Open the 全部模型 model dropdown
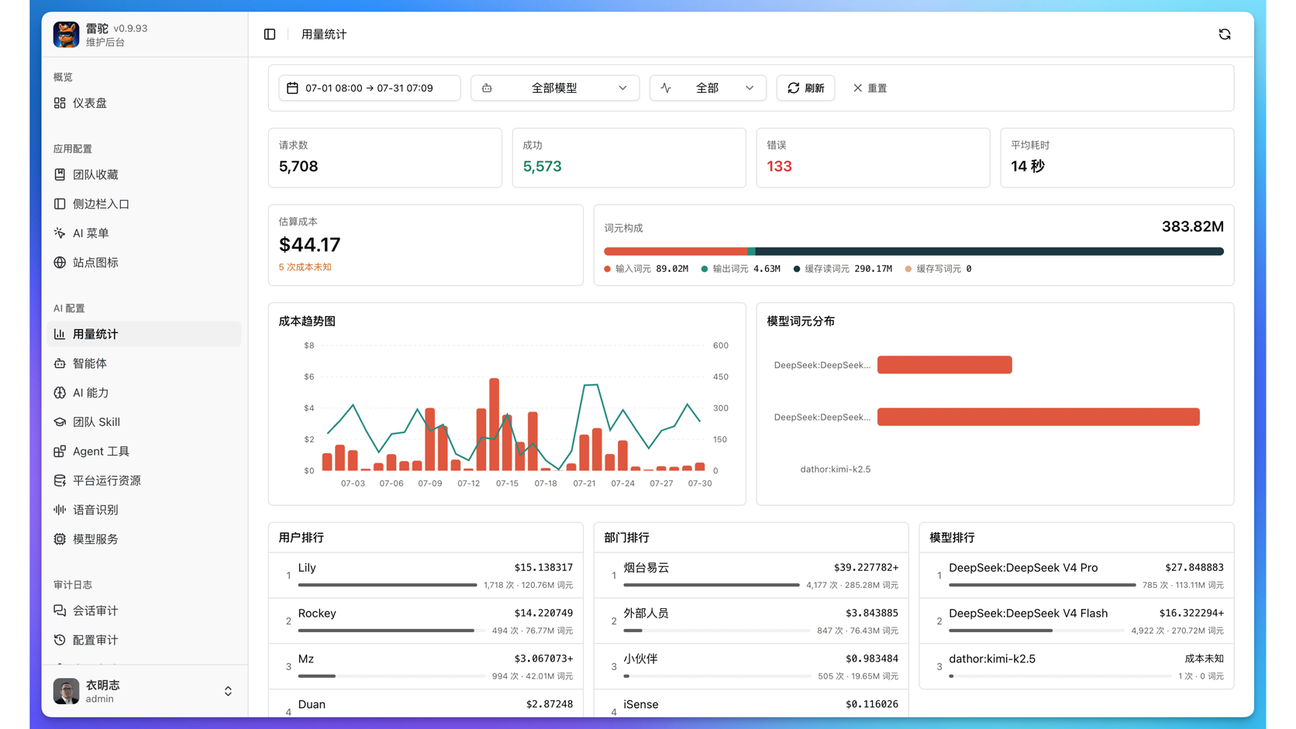 [555, 88]
